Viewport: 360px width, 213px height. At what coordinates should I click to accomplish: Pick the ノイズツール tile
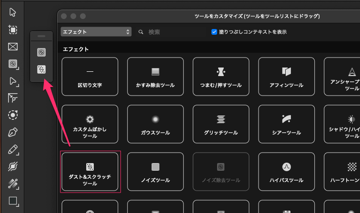pyautogui.click(x=155, y=172)
